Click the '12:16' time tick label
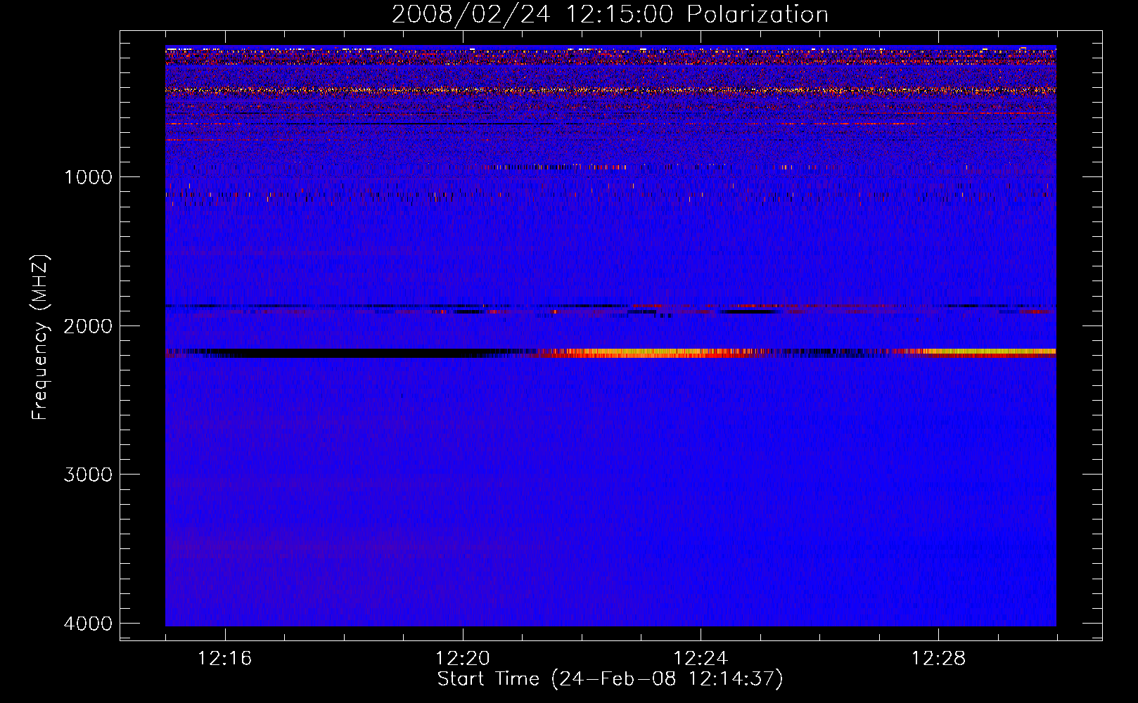The width and height of the screenshot is (1138, 703). click(x=224, y=659)
